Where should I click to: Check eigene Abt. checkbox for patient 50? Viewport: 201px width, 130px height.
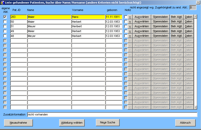point(5,22)
